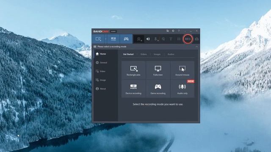Choose the Game recording tile
Viewport: 271px width, 152px height.
158,89
